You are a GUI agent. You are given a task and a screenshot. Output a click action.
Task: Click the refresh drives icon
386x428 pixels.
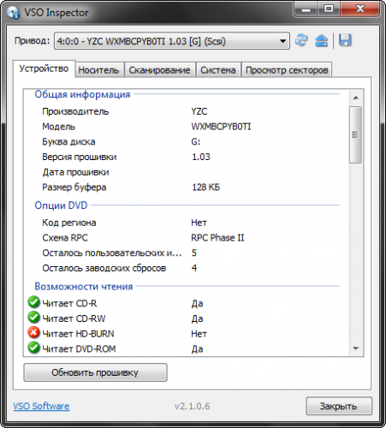click(x=301, y=40)
